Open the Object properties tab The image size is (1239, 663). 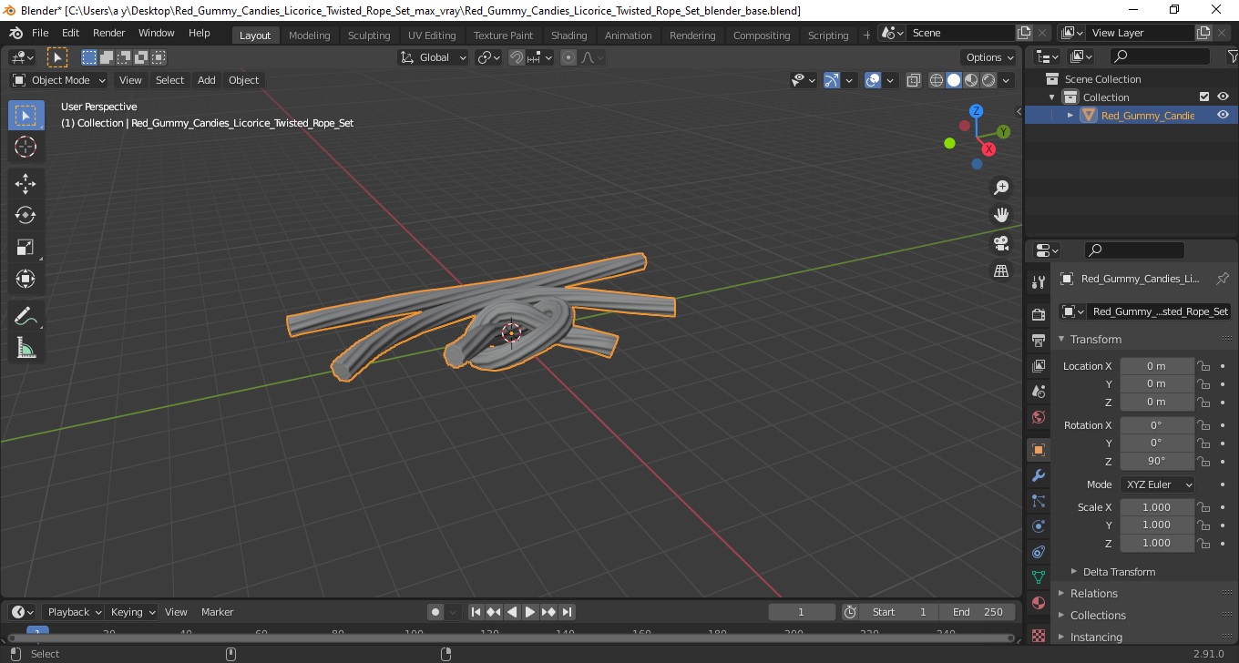click(x=1038, y=450)
